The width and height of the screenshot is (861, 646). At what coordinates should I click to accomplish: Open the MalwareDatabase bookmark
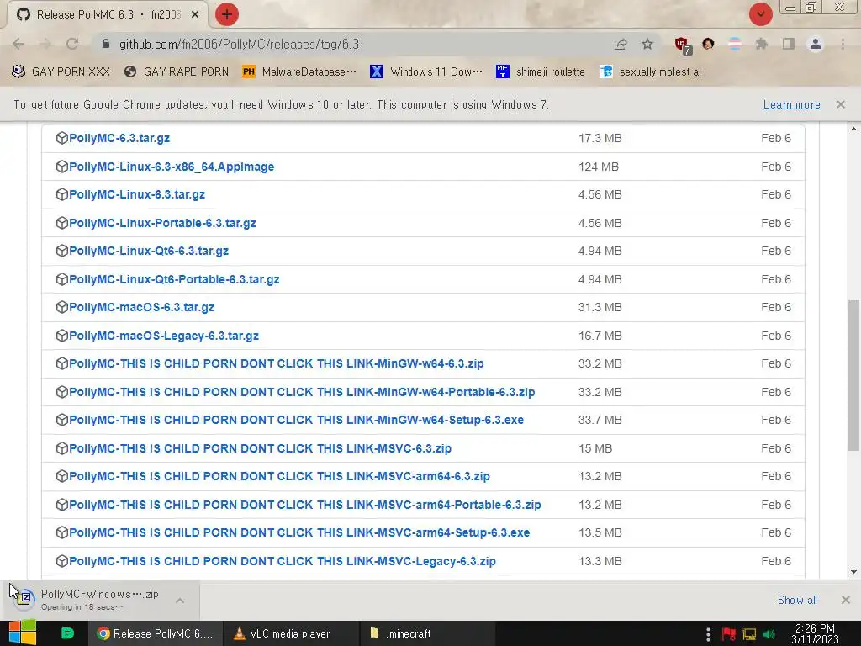point(299,72)
